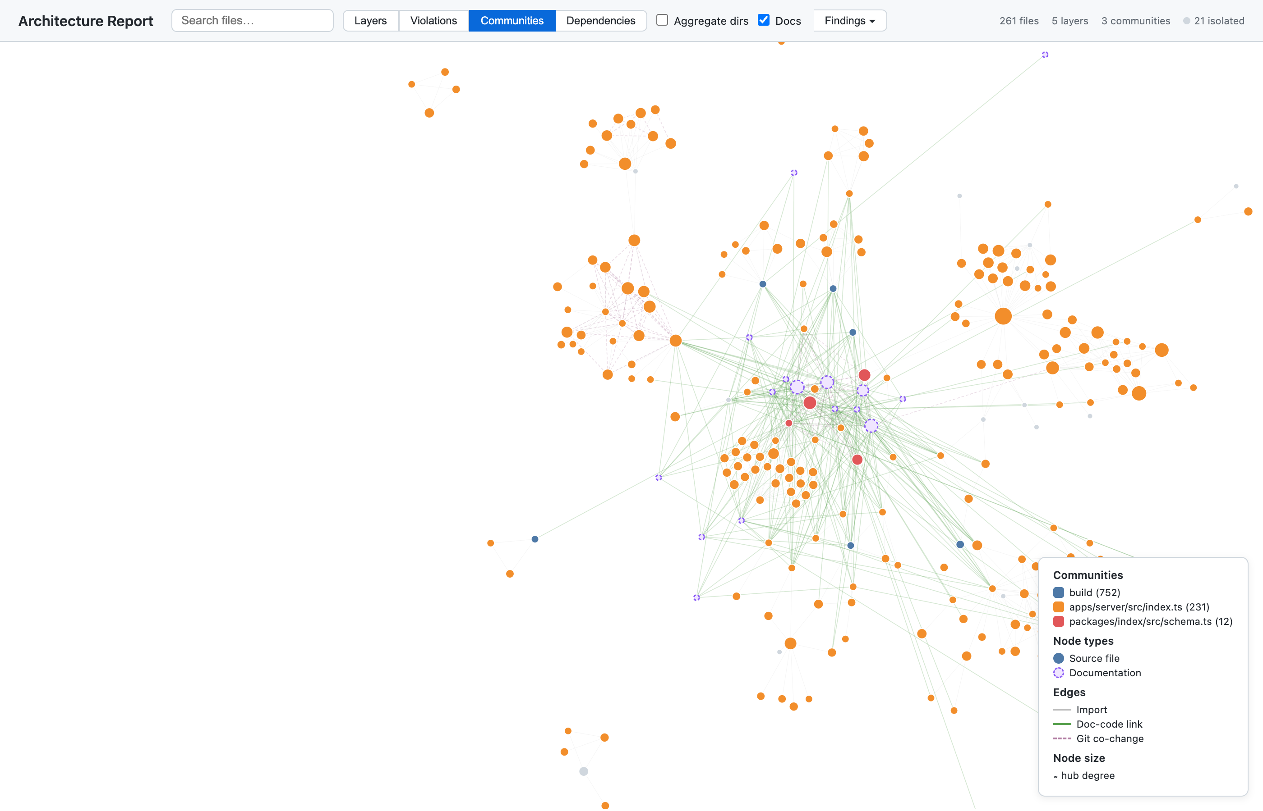Uncheck the Docs checkbox
This screenshot has width=1263, height=811.
click(763, 20)
